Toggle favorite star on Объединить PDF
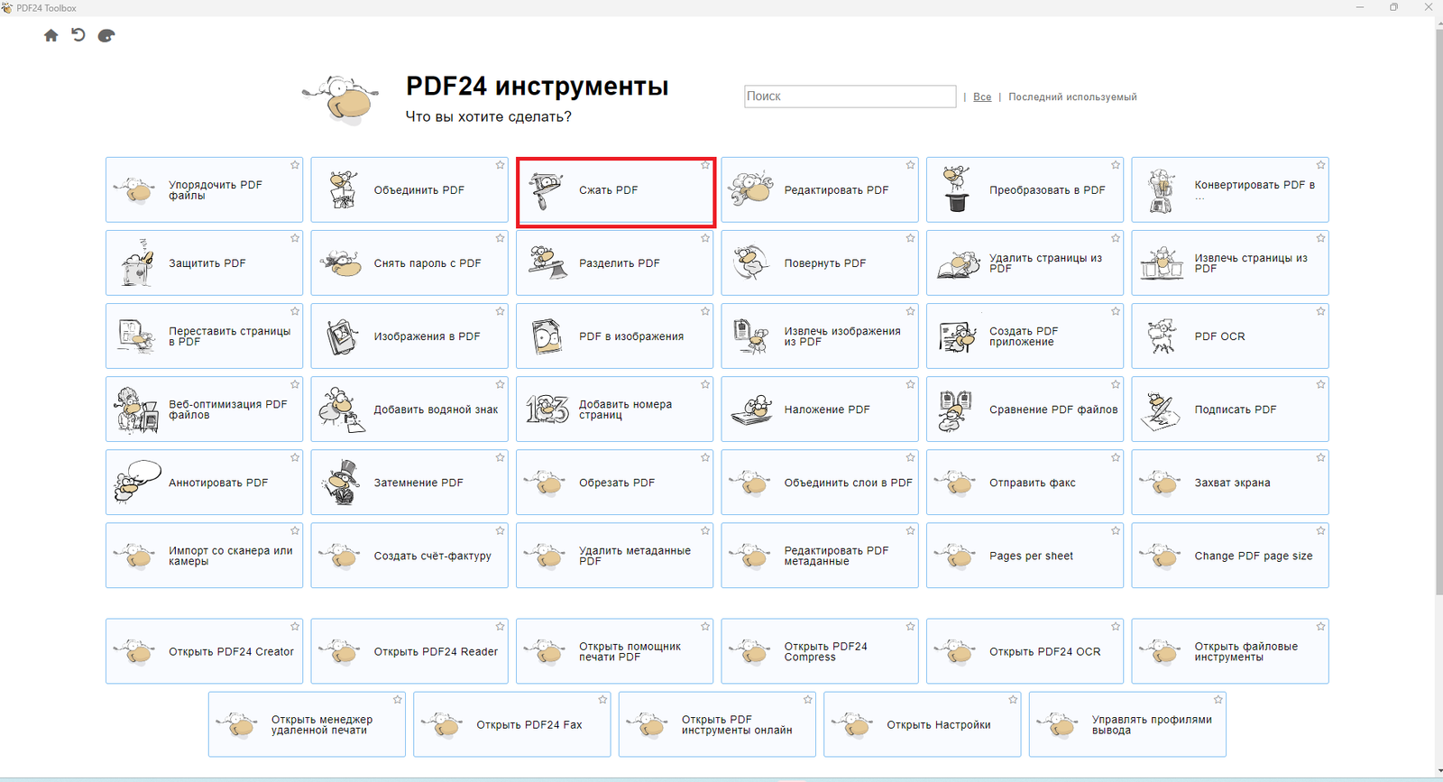Viewport: 1443px width, 782px height. [500, 165]
